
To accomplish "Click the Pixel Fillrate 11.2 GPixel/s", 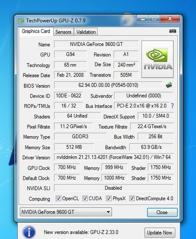I will coord(73,126).
